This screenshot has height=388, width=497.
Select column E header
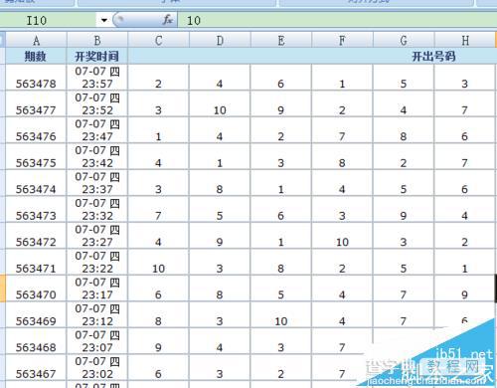pyautogui.click(x=281, y=40)
